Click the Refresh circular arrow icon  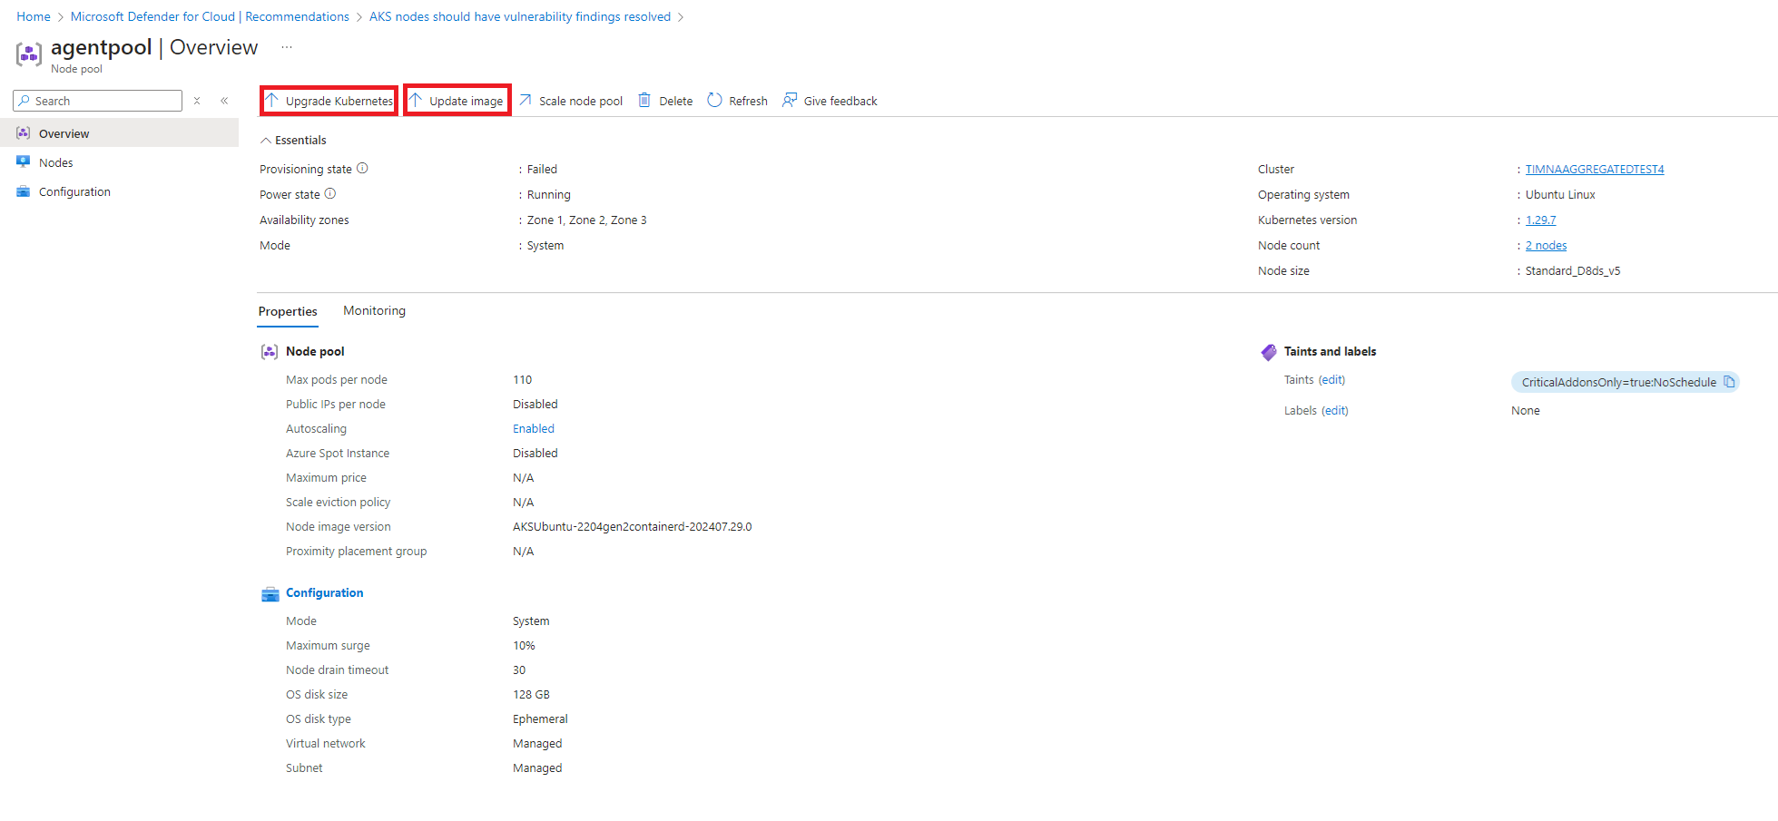coord(714,100)
